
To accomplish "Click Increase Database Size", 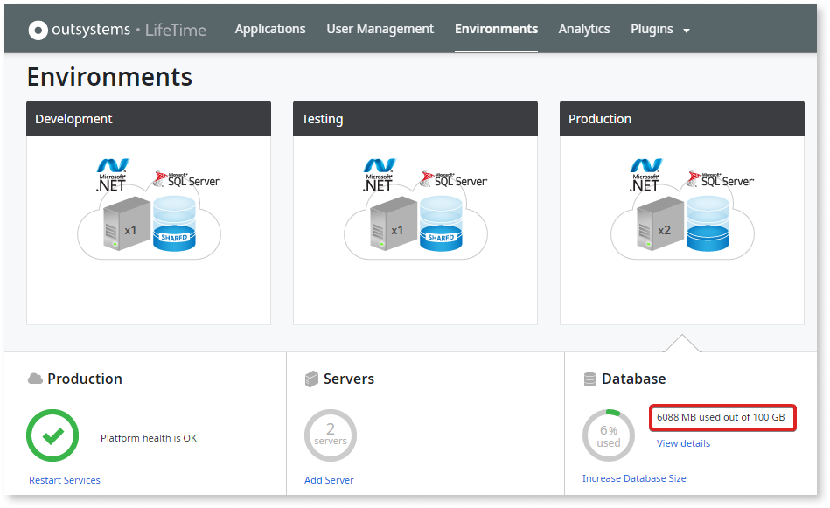I will coord(634,478).
